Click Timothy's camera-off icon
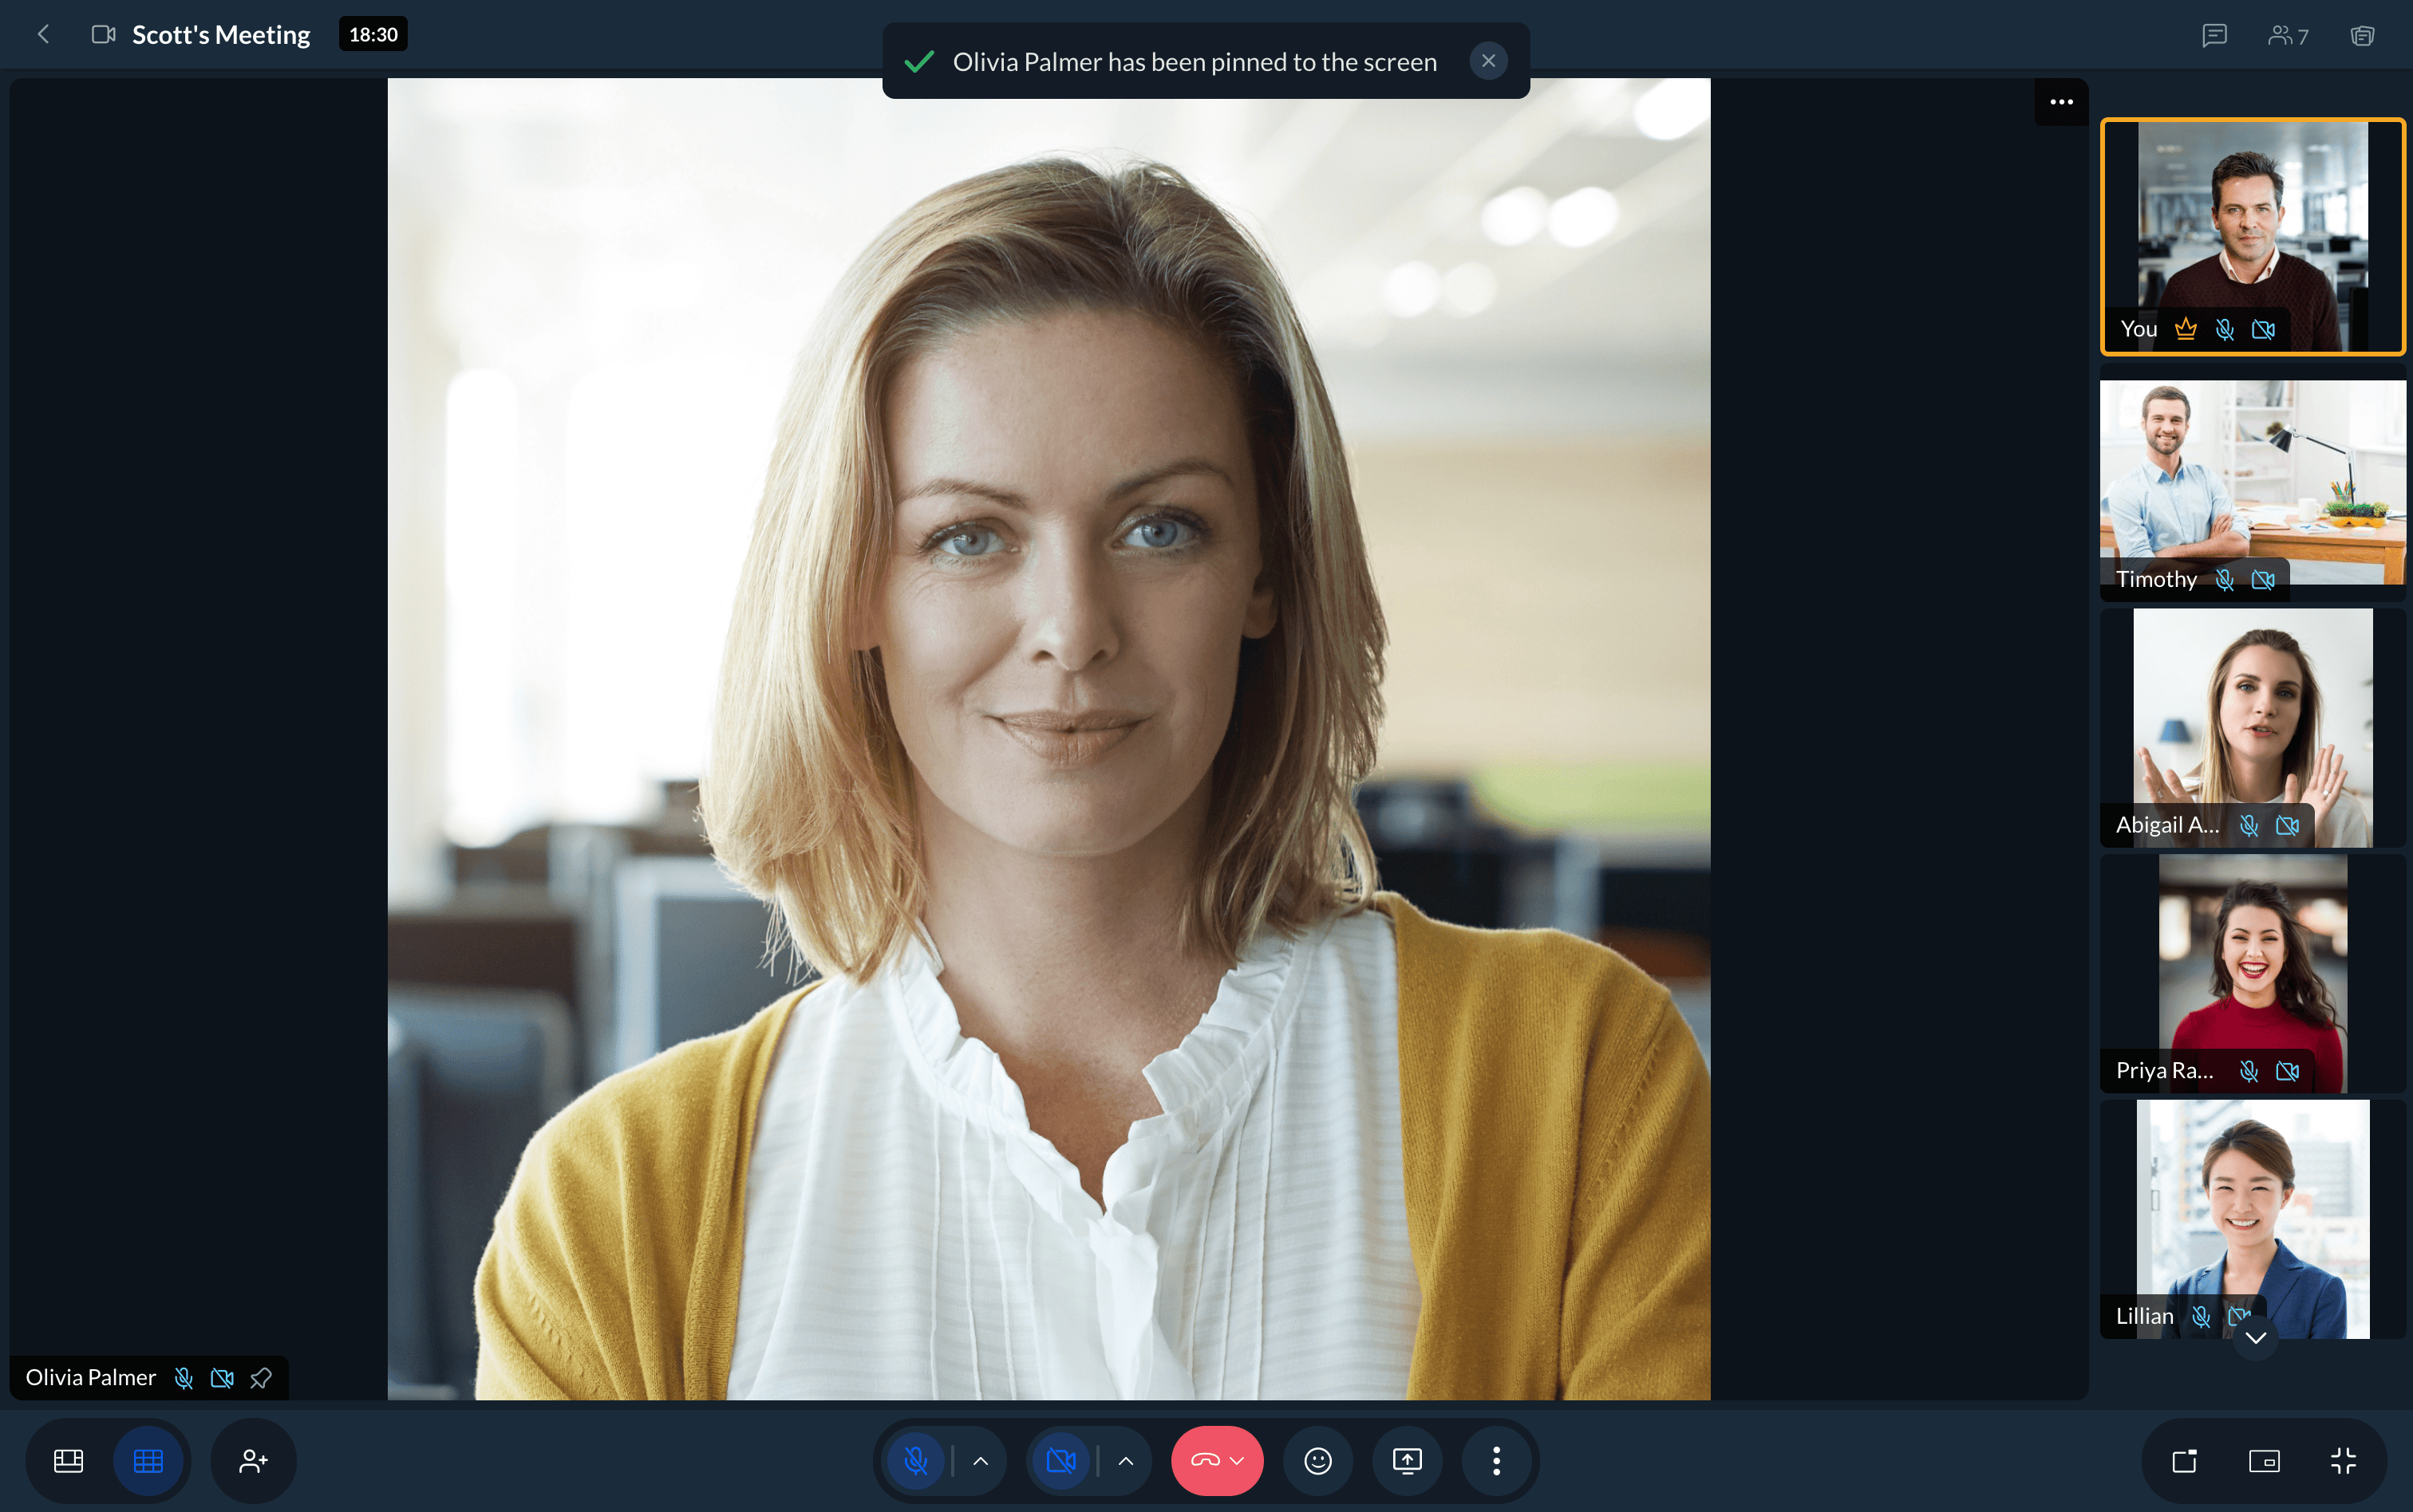2413x1512 pixels. click(x=2263, y=580)
